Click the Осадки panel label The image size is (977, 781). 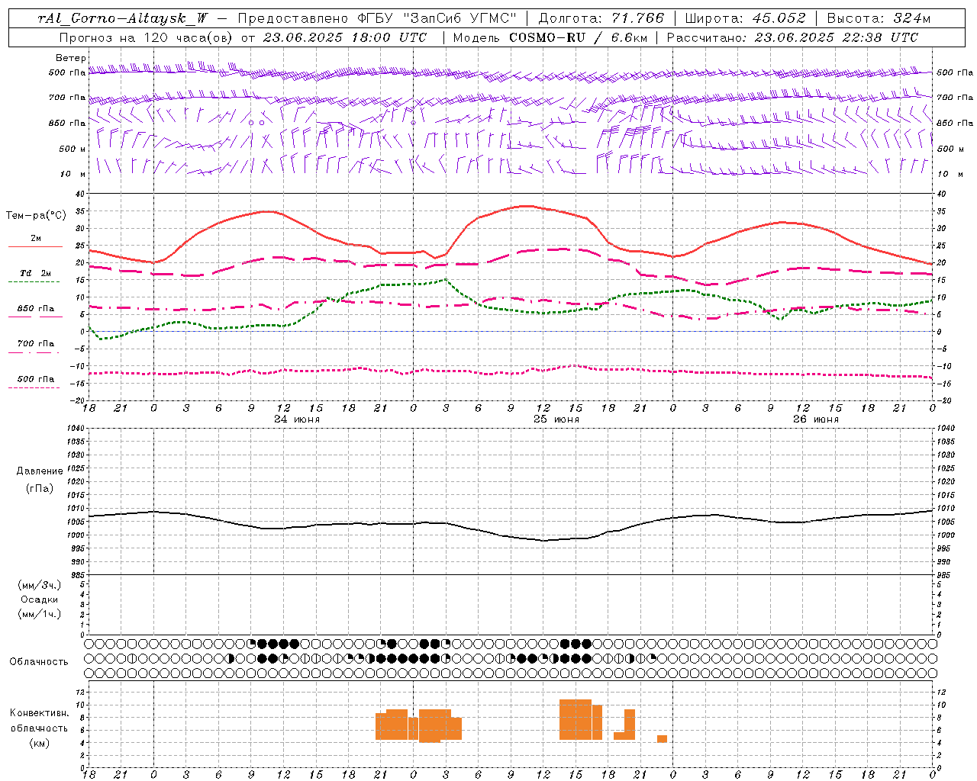(40, 599)
